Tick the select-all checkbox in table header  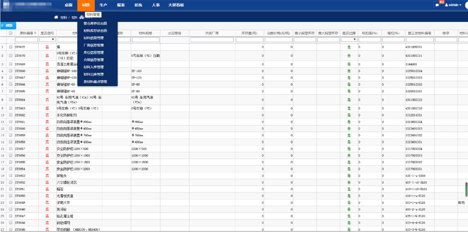10,33
